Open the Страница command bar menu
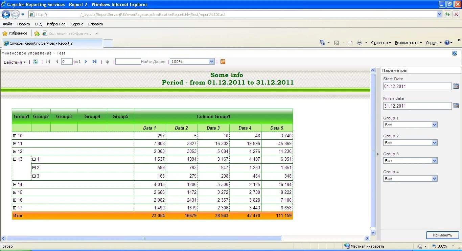This screenshot has width=462, height=251. pyautogui.click(x=381, y=43)
